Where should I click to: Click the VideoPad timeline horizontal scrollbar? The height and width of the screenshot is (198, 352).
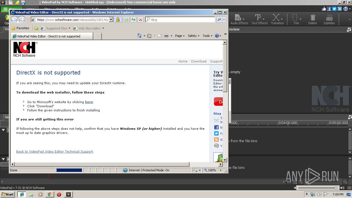click(x=143, y=182)
